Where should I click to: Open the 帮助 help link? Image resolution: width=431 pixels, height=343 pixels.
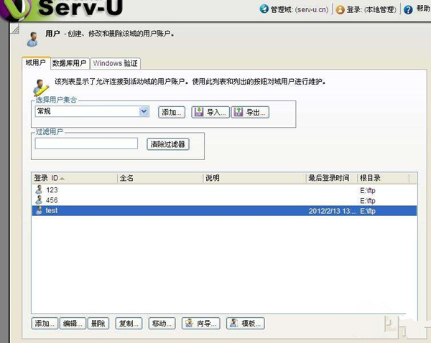tap(423, 9)
